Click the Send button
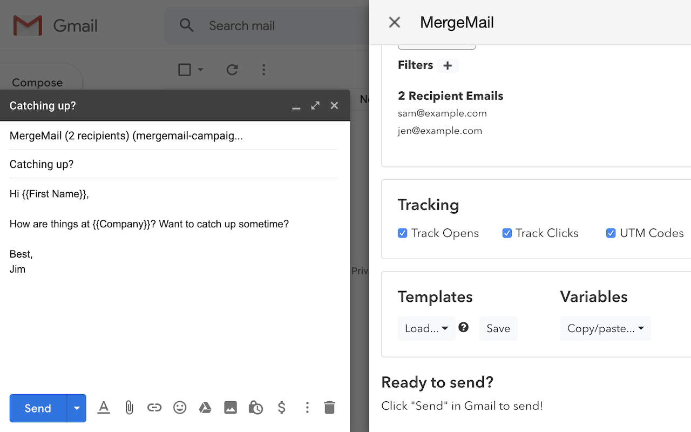691x432 pixels. (x=38, y=408)
